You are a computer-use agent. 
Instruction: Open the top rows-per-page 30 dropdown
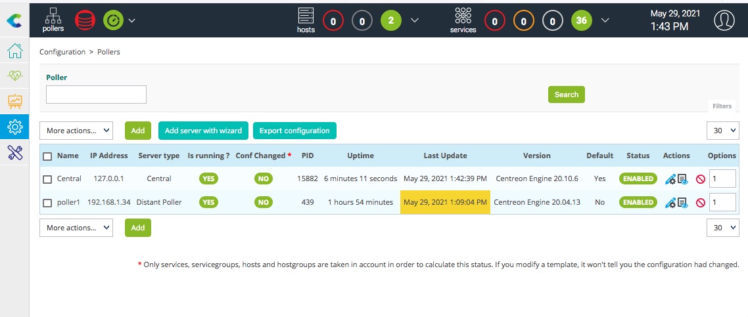[722, 131]
